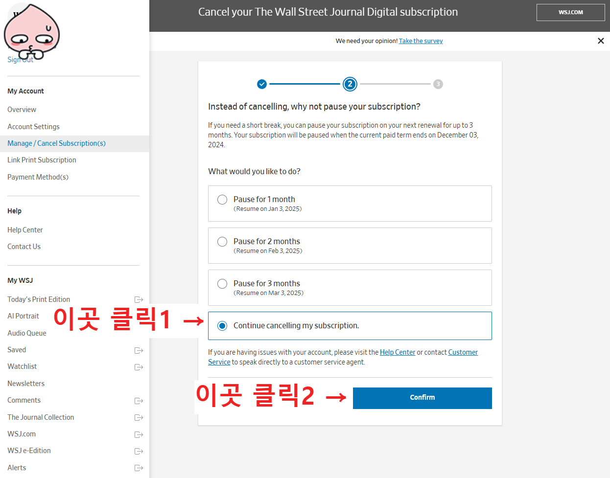
Task: Open Manage / Cancel Subscription(s)
Action: (x=56, y=143)
